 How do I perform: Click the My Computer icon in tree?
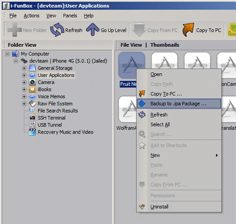[x=15, y=54]
